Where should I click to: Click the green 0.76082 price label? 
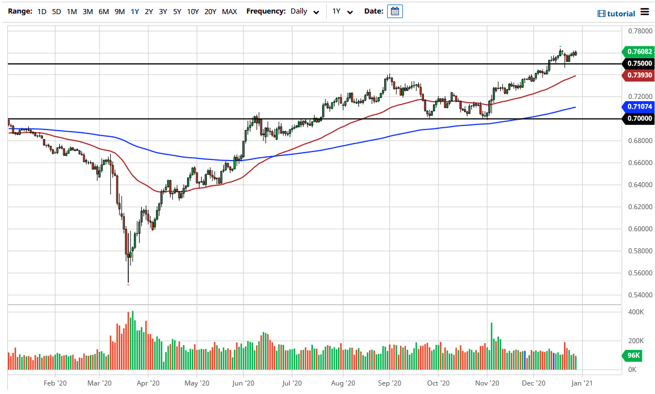[639, 52]
